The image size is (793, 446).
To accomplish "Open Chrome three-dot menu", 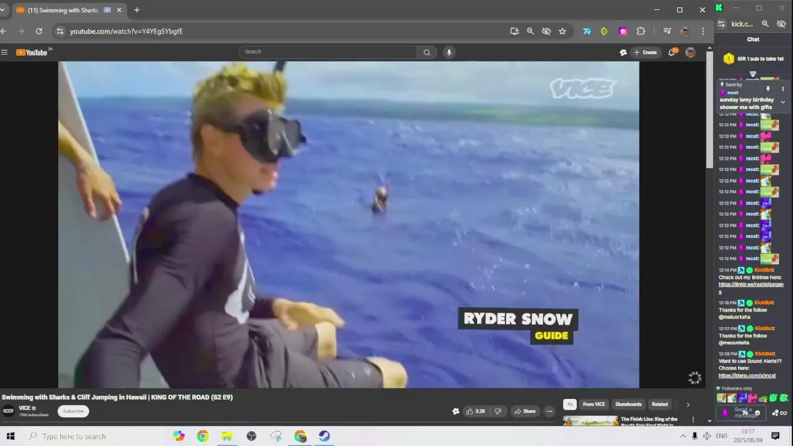I will click(x=703, y=31).
